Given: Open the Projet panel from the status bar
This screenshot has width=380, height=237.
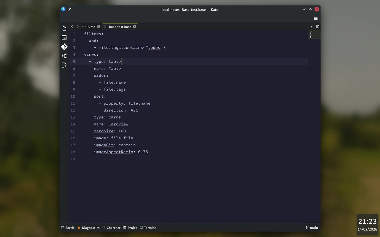Looking at the screenshot, I should (x=130, y=228).
